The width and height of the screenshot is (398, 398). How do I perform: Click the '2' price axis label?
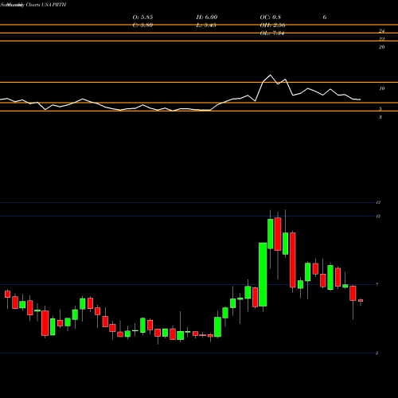pyautogui.click(x=377, y=353)
